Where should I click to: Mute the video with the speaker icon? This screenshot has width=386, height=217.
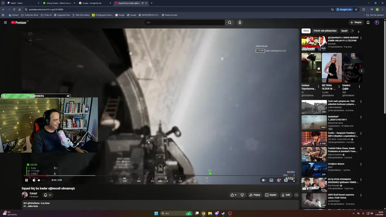click(x=34, y=180)
